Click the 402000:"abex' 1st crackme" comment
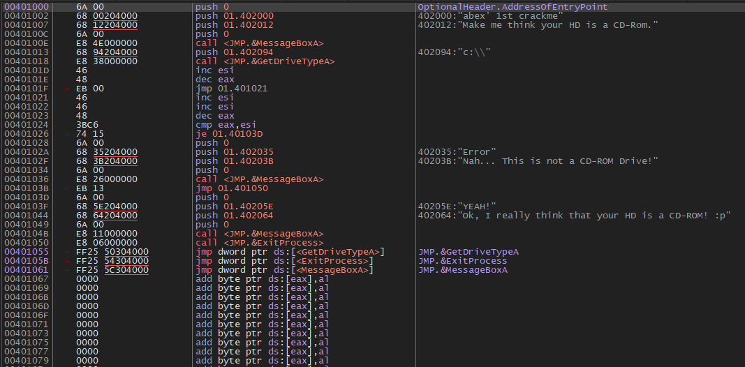 coord(491,16)
